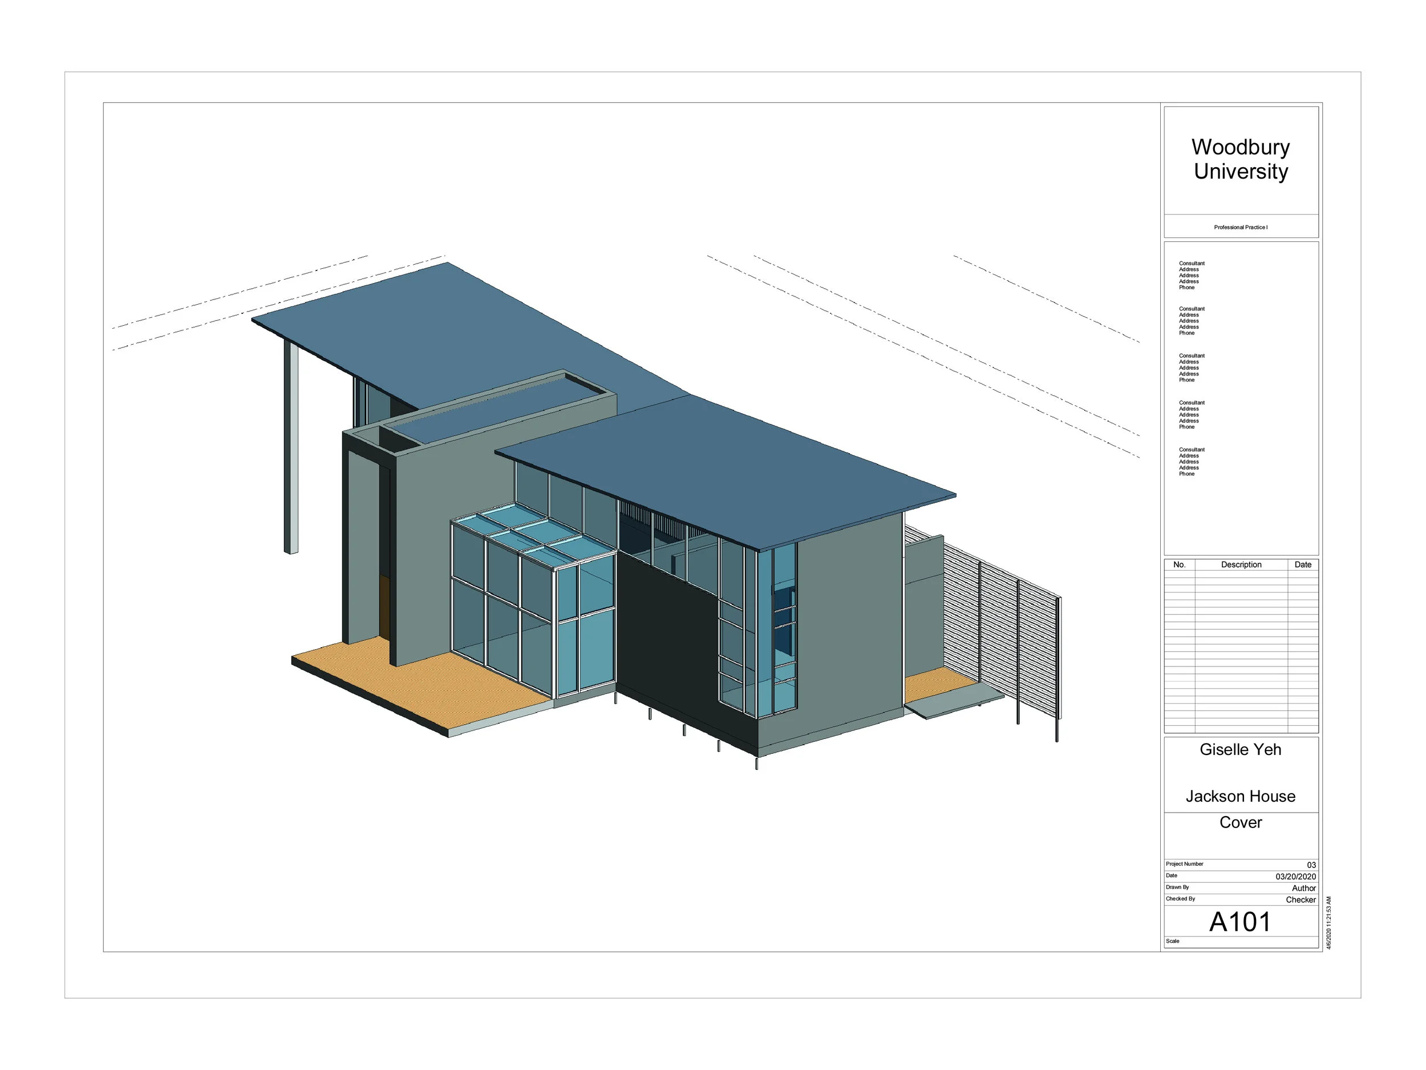Click the date value 03/20/2020
This screenshot has width=1426, height=1070.
pos(1295,877)
